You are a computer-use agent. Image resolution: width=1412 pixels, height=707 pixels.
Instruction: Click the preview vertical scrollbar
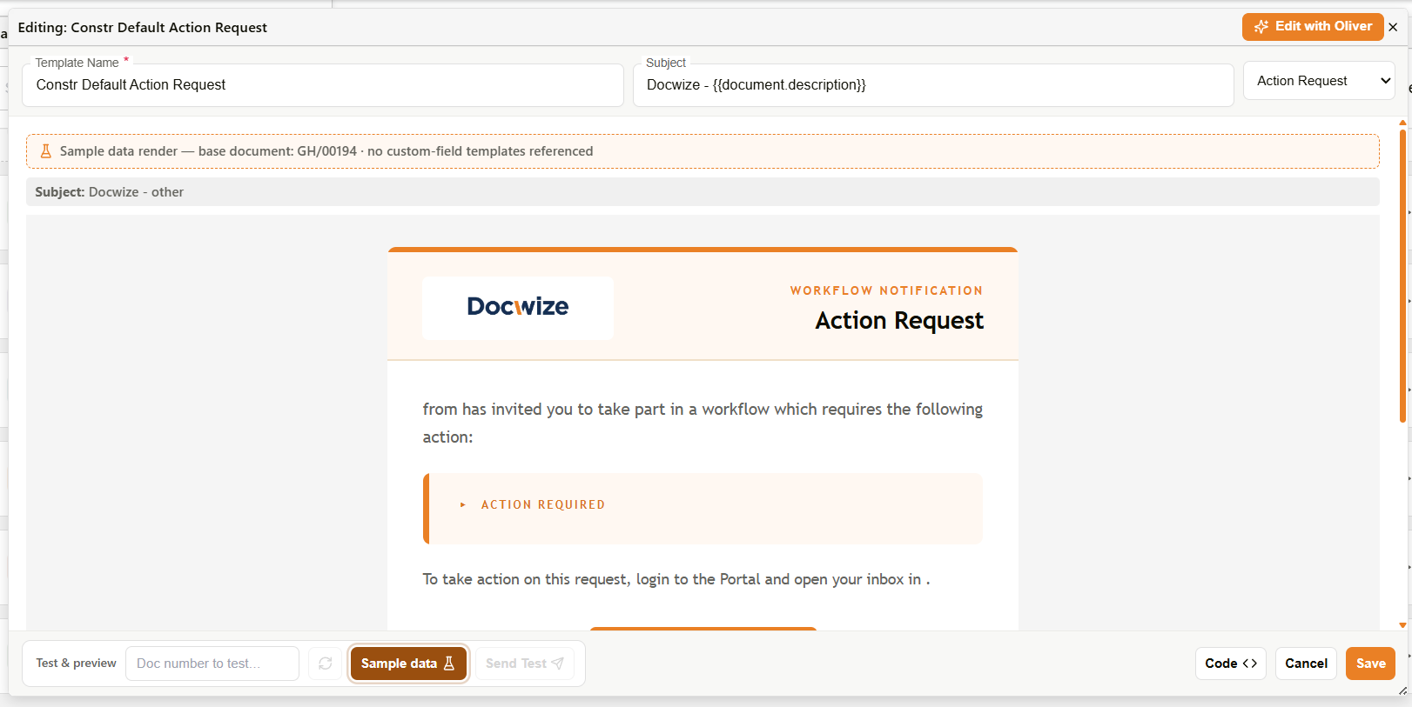tap(1402, 276)
